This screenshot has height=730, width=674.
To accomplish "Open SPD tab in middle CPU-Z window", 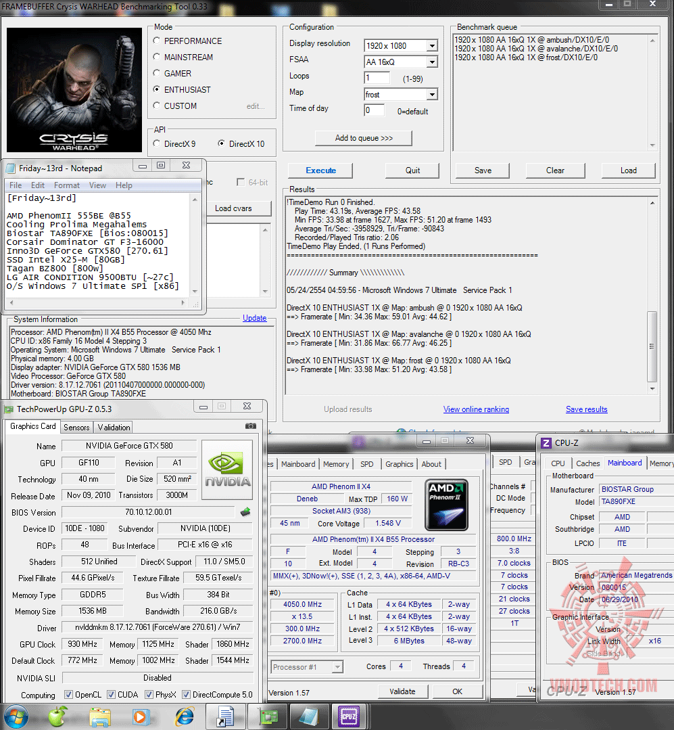I will coord(366,464).
